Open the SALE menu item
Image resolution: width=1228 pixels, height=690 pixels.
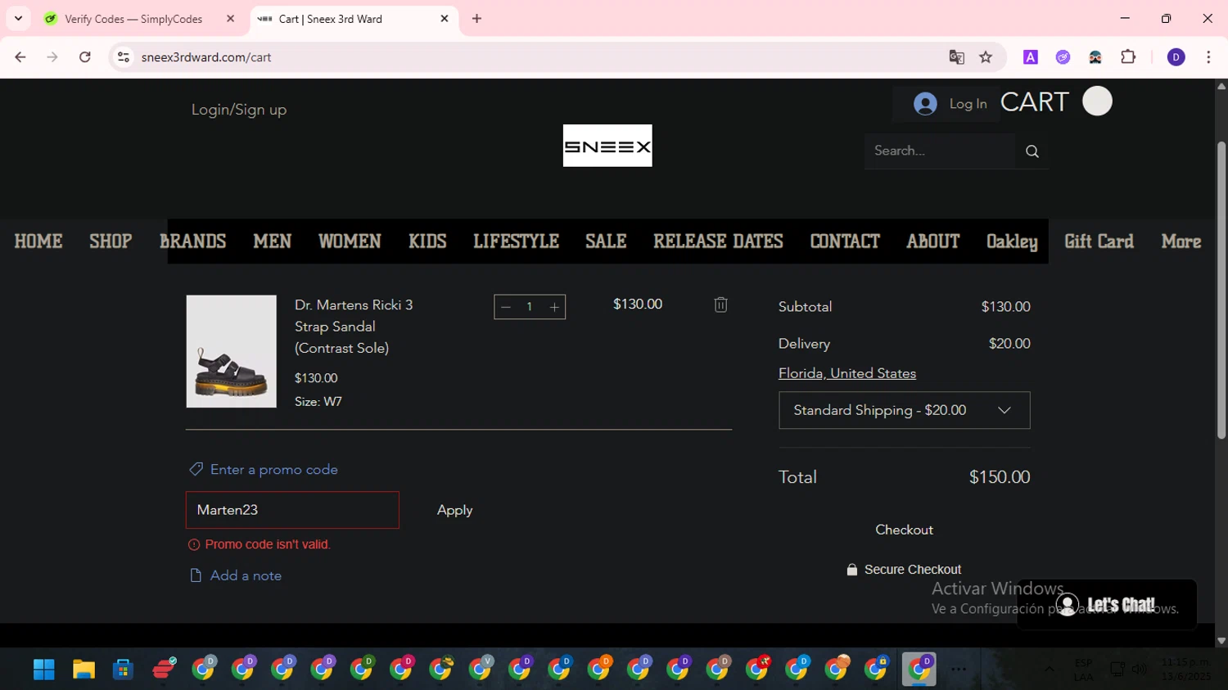[x=606, y=241]
